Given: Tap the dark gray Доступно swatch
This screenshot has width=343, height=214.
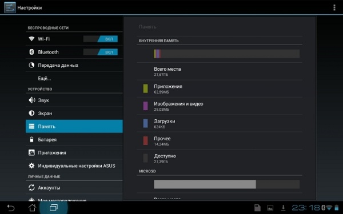Looking at the screenshot, I should pyautogui.click(x=145, y=158).
